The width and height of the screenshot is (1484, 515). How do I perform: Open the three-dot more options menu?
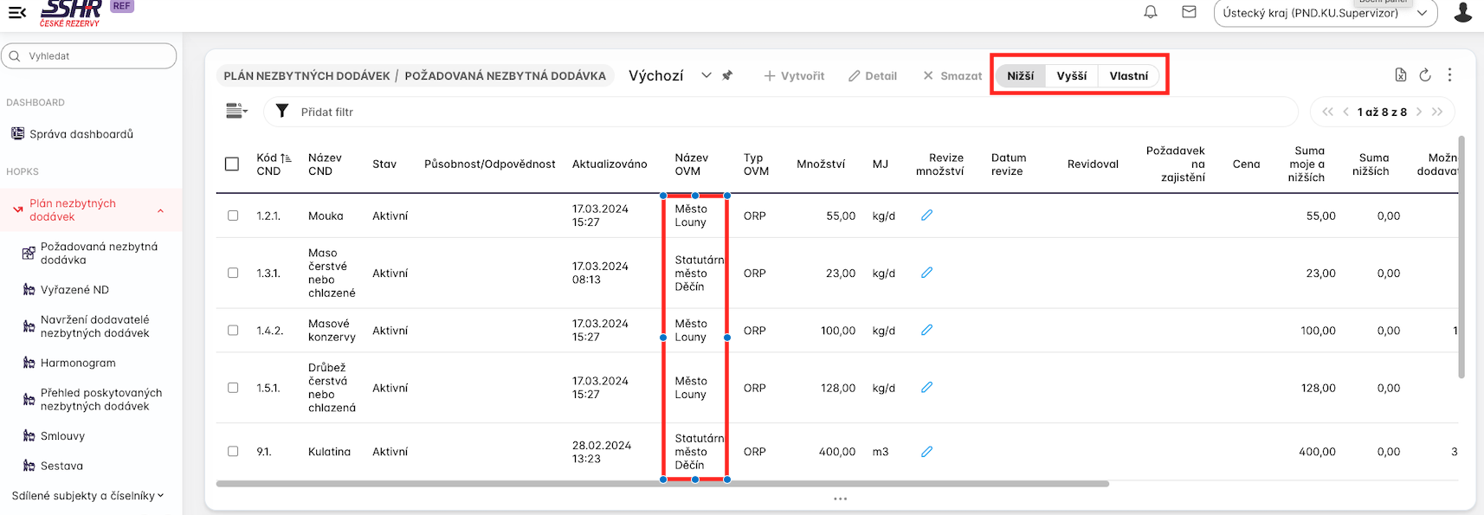pos(1449,75)
